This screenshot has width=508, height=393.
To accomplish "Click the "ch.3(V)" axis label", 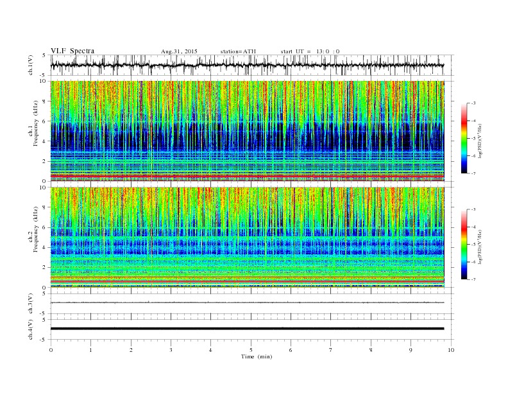I will pyautogui.click(x=31, y=304).
